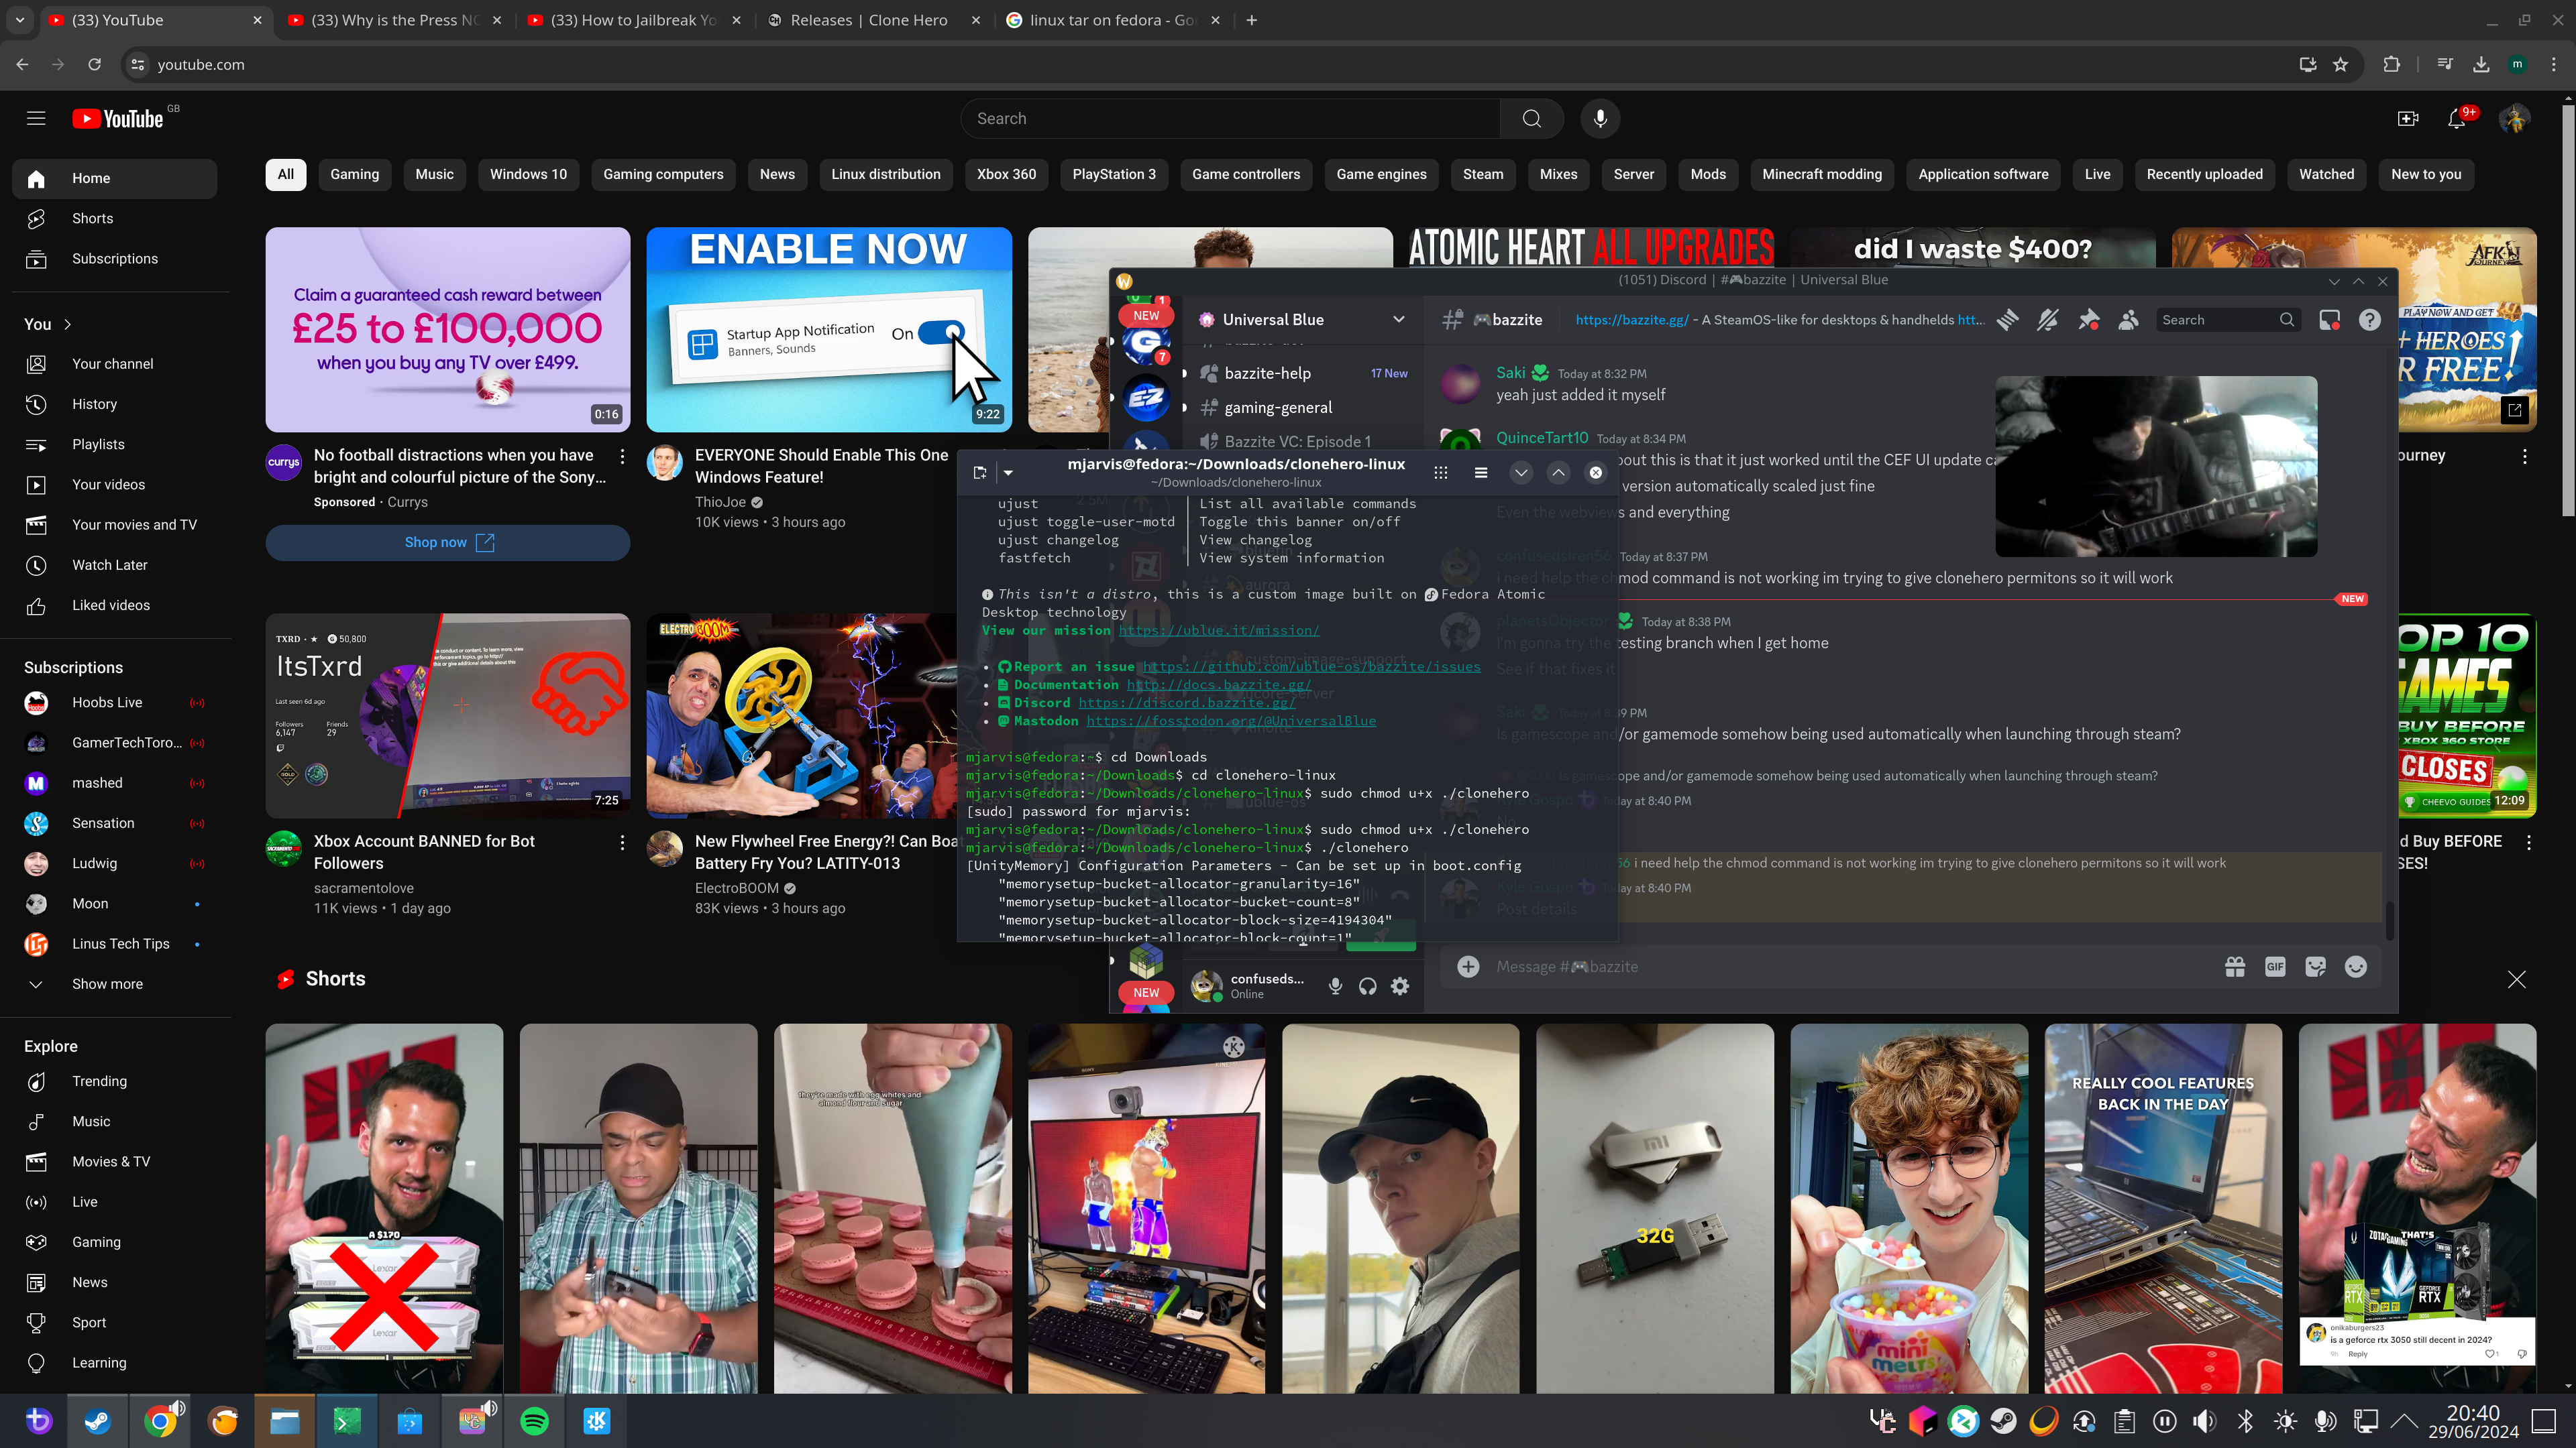Image resolution: width=2576 pixels, height=1448 pixels.
Task: Expand the Universal Blue server dropdown
Action: pyautogui.click(x=1398, y=320)
